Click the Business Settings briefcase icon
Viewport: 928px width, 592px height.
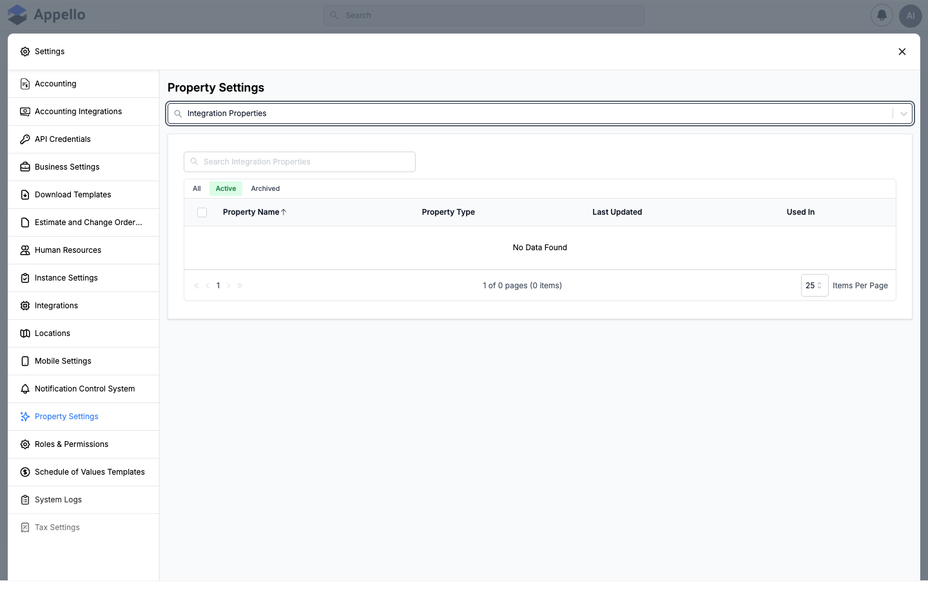coord(25,167)
